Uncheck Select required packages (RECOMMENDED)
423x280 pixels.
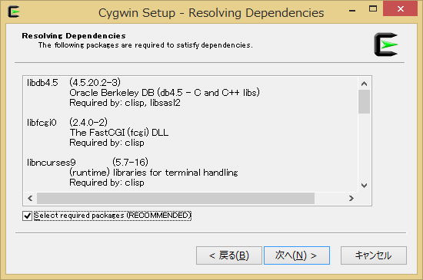click(27, 216)
